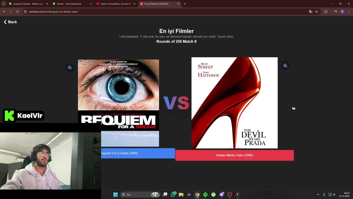Open the translate page icon
Image resolution: width=353 pixels, height=199 pixels.
click(311, 12)
